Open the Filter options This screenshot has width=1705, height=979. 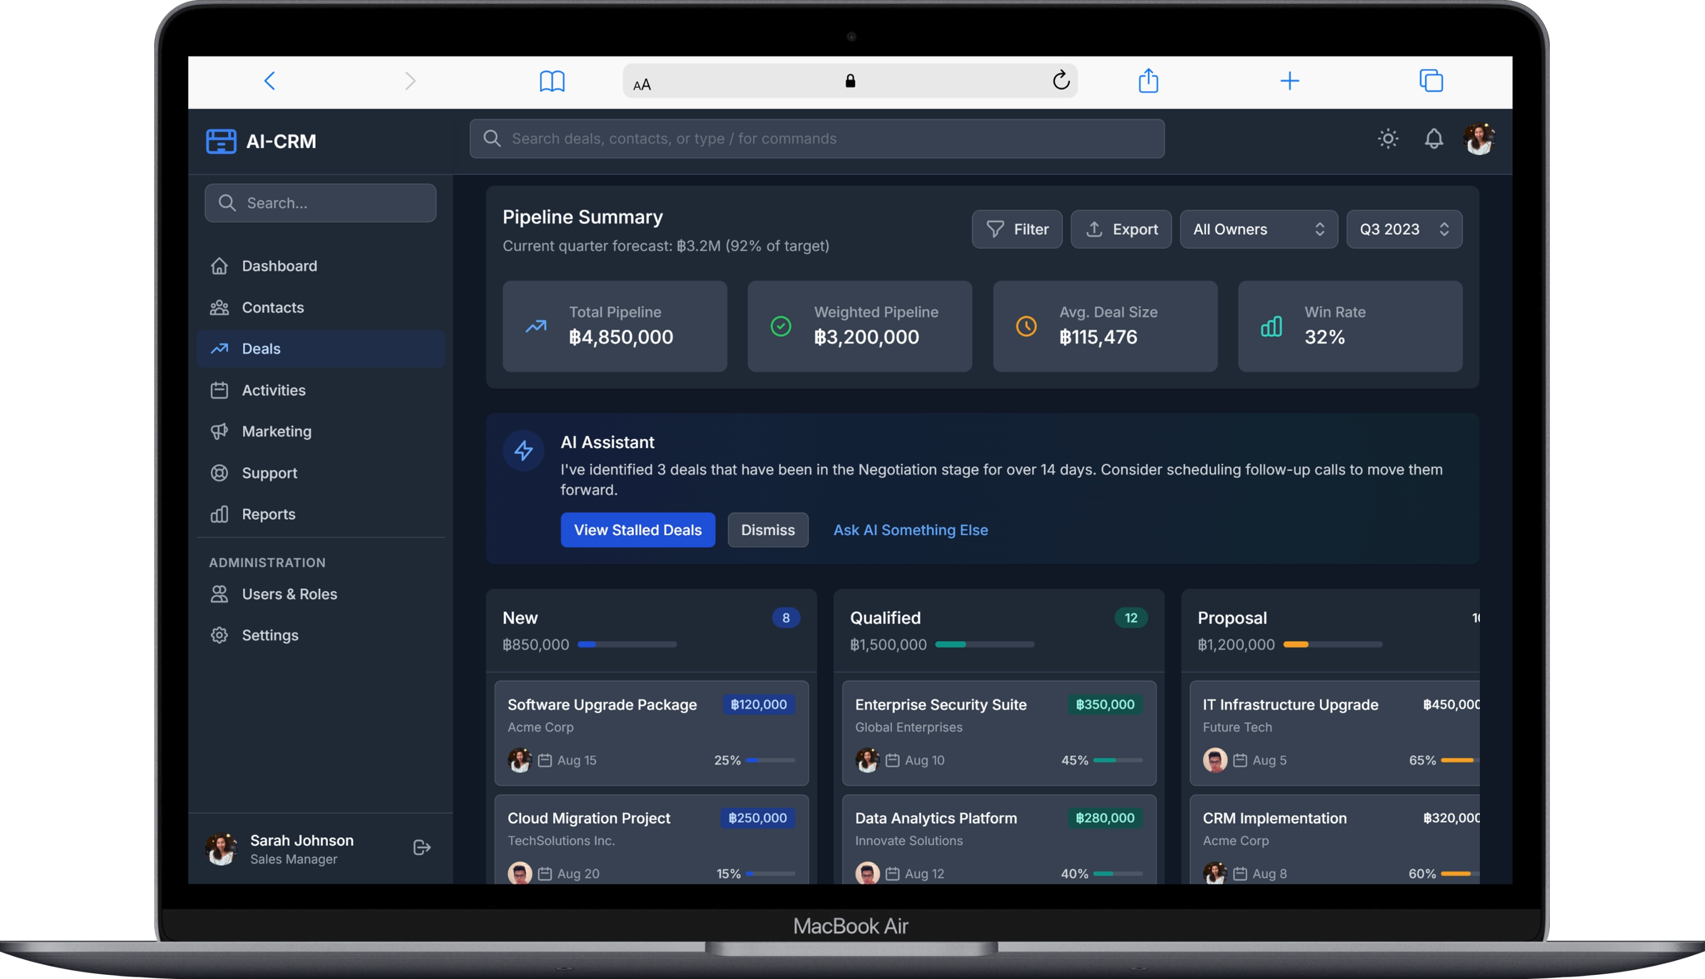coord(1016,228)
